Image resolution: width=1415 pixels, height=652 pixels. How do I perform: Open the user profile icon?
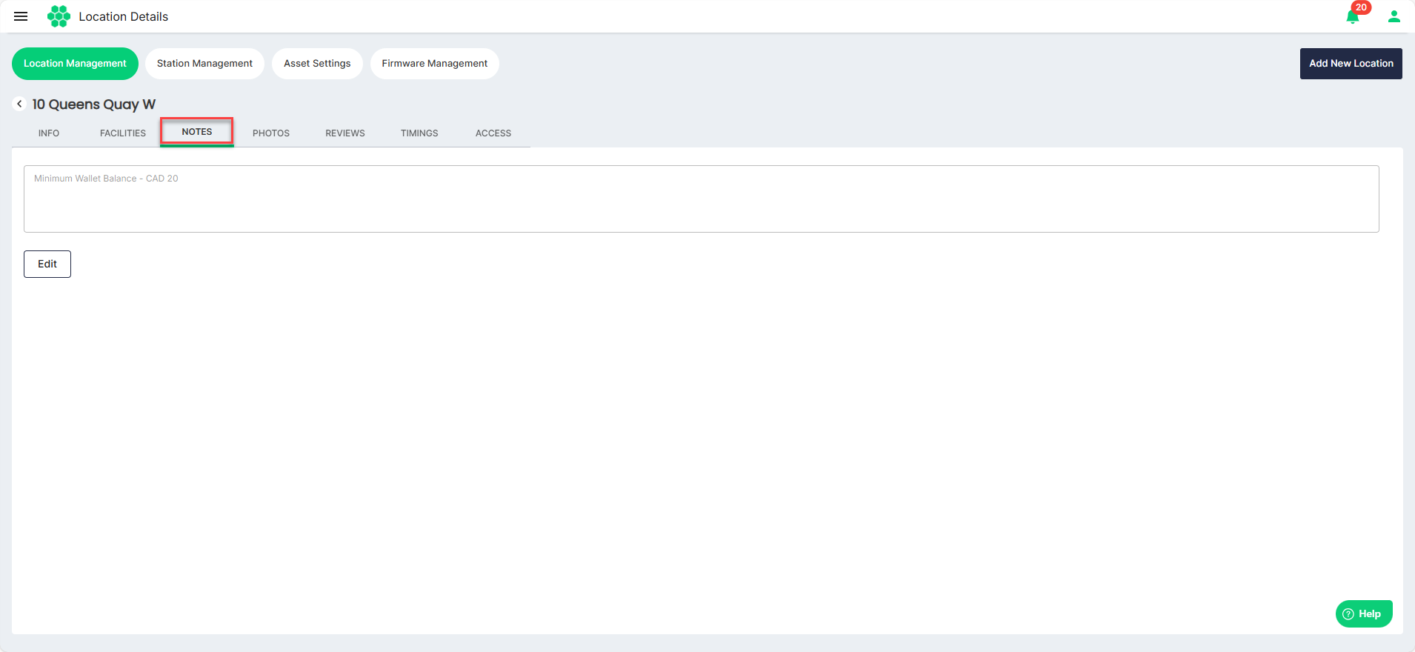tap(1394, 16)
